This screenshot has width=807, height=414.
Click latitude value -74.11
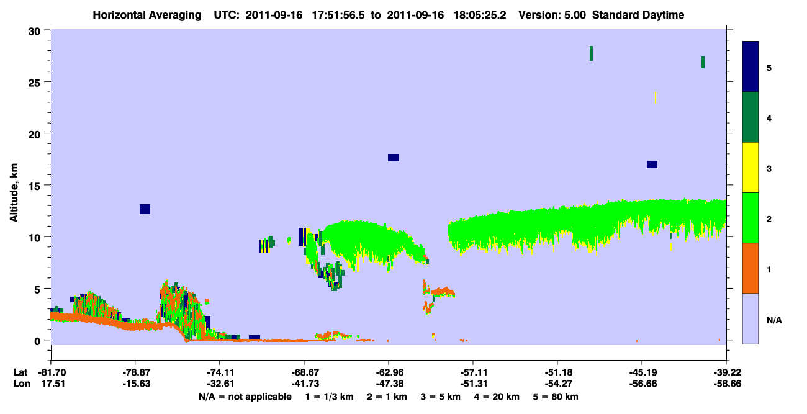pos(220,372)
